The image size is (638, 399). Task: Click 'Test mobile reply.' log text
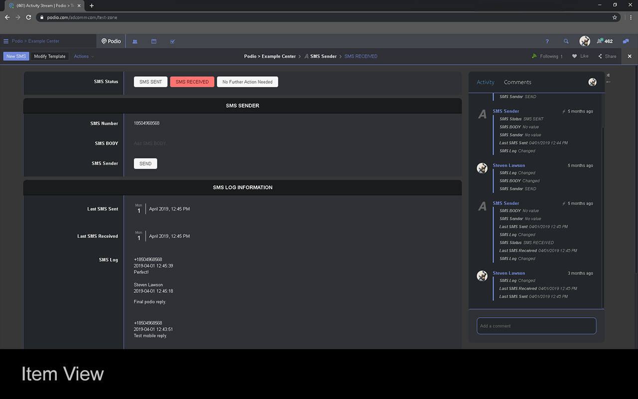click(151, 336)
